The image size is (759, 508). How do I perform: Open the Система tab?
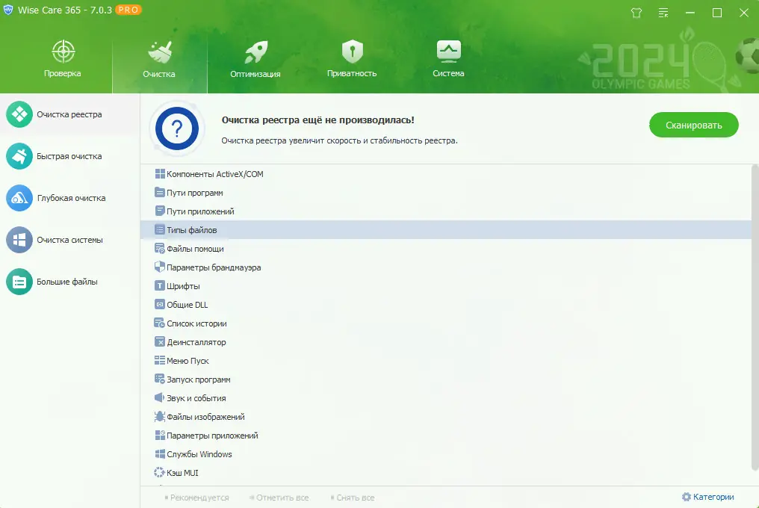click(448, 59)
